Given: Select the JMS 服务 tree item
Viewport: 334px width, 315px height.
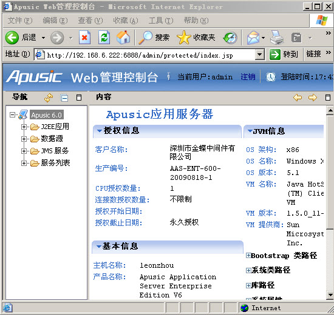Looking at the screenshot, I should (x=55, y=151).
